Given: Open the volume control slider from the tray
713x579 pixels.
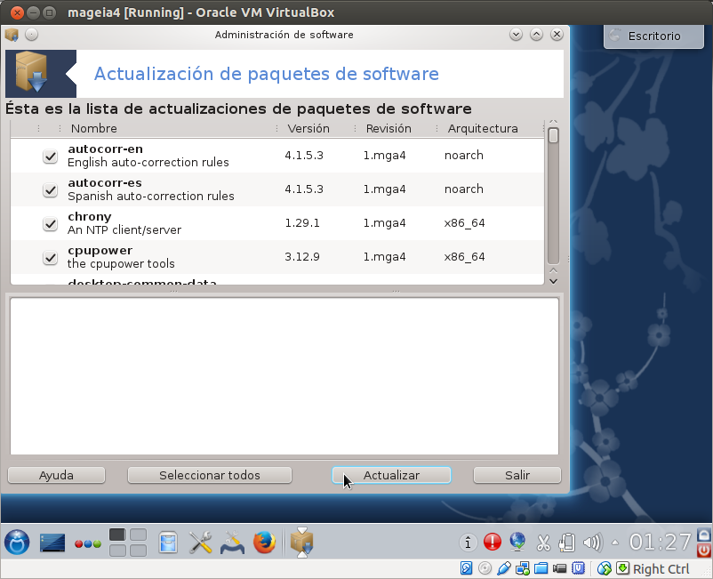Looking at the screenshot, I should point(592,541).
